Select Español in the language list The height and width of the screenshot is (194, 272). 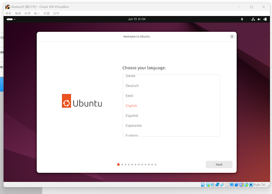(x=171, y=116)
